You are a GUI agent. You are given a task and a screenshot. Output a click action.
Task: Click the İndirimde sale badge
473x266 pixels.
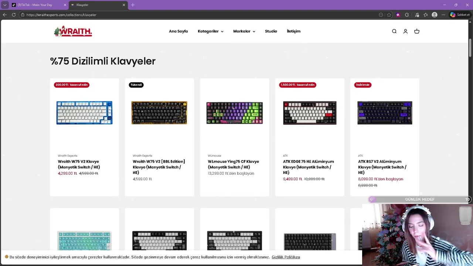pos(363,85)
